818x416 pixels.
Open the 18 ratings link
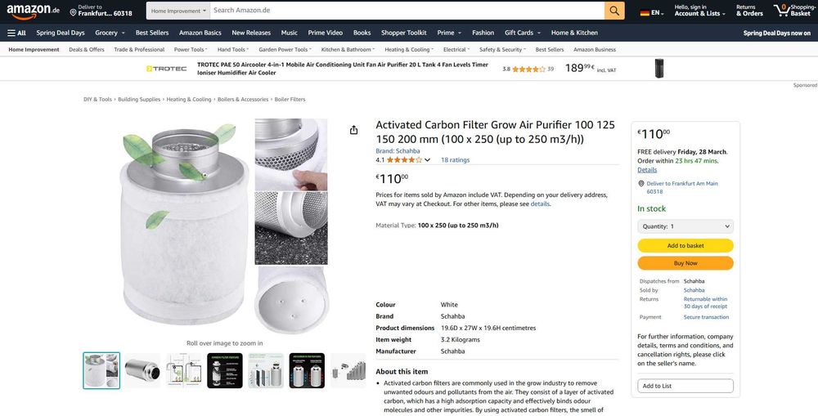coord(455,160)
